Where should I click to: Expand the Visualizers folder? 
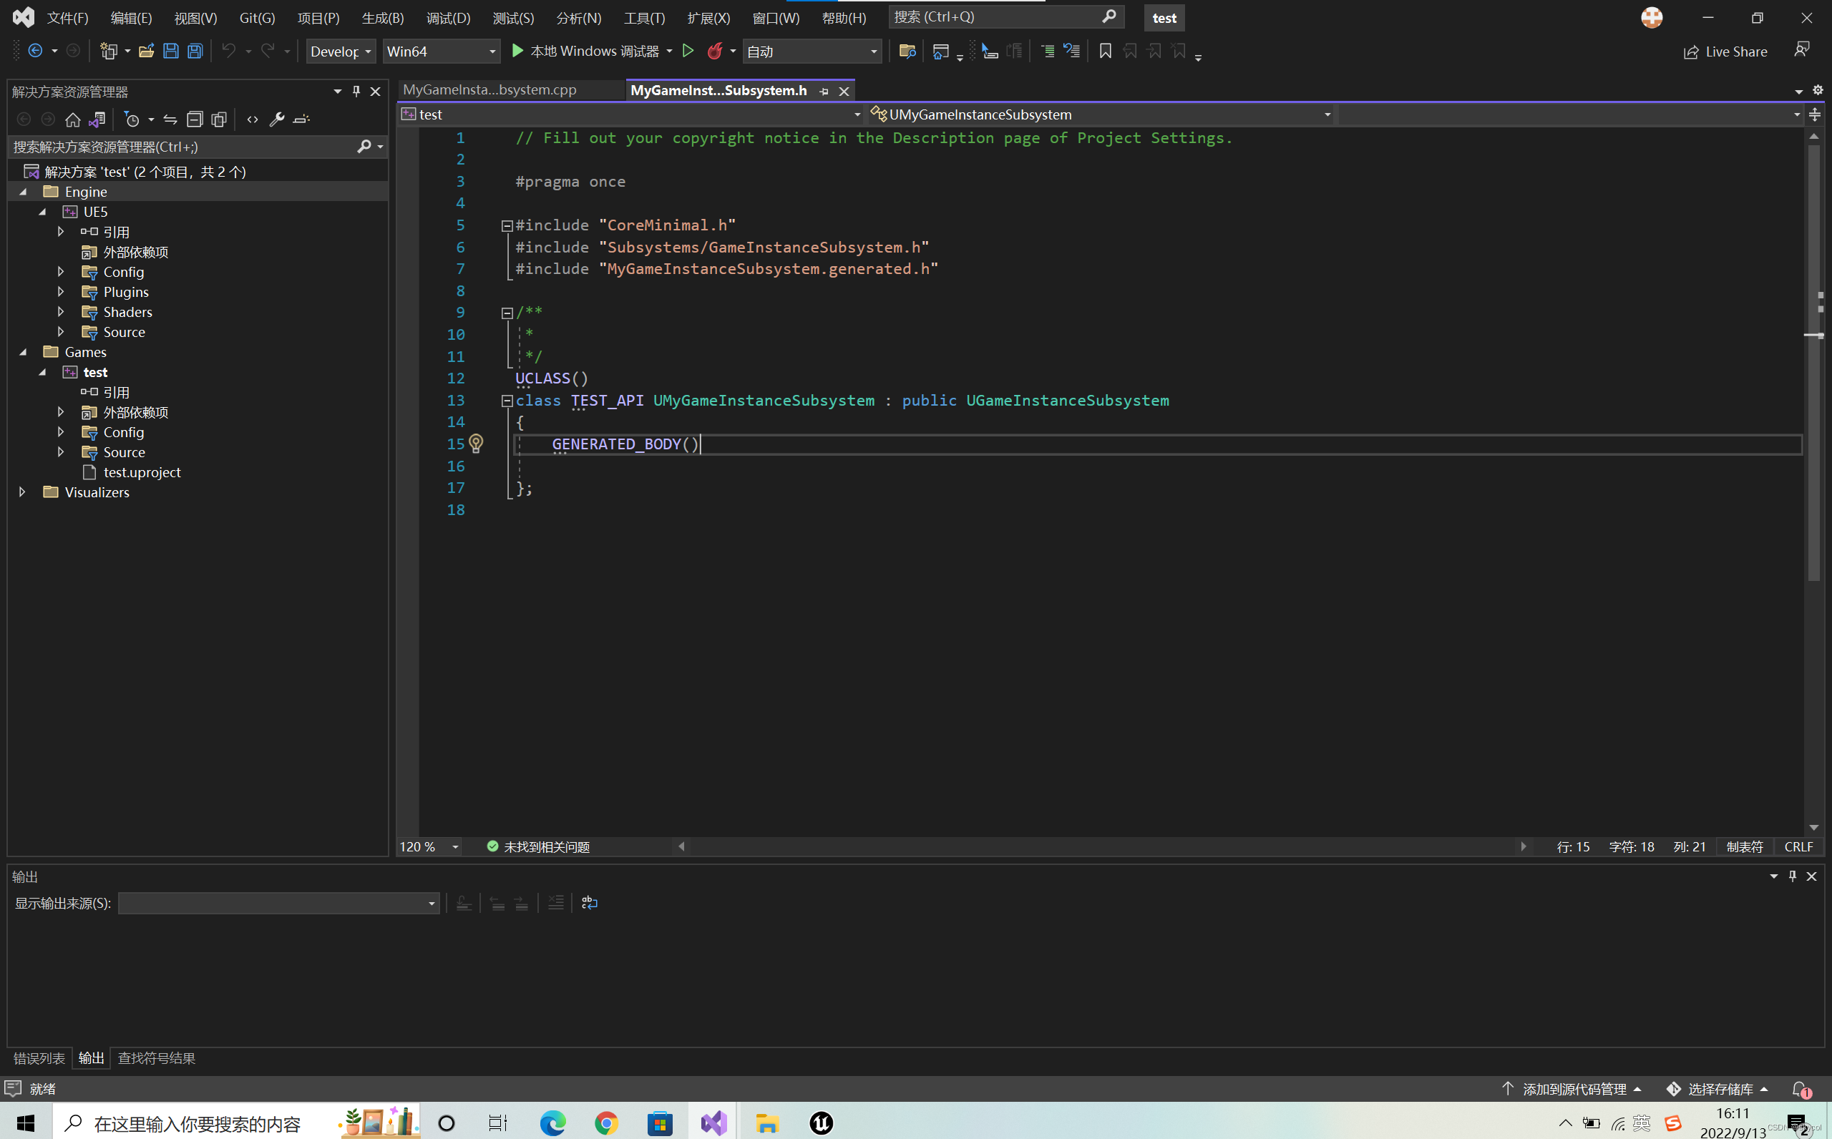[22, 492]
